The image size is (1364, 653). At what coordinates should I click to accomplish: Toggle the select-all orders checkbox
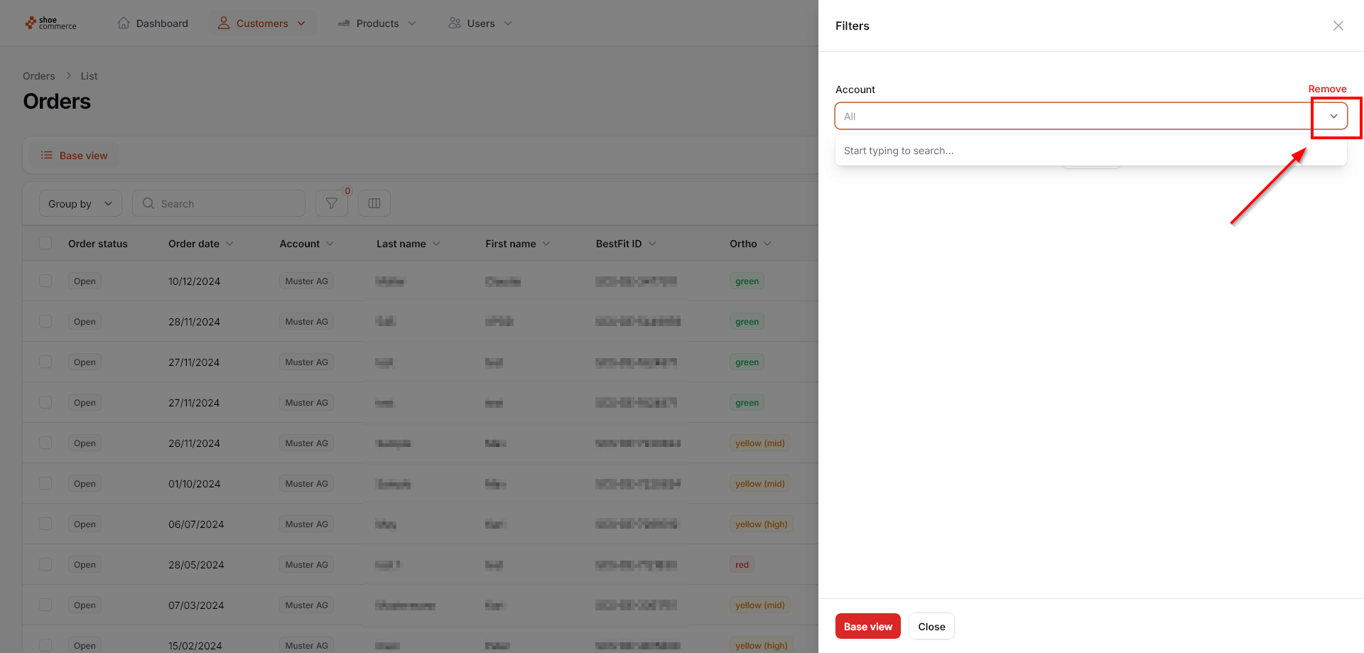[45, 243]
